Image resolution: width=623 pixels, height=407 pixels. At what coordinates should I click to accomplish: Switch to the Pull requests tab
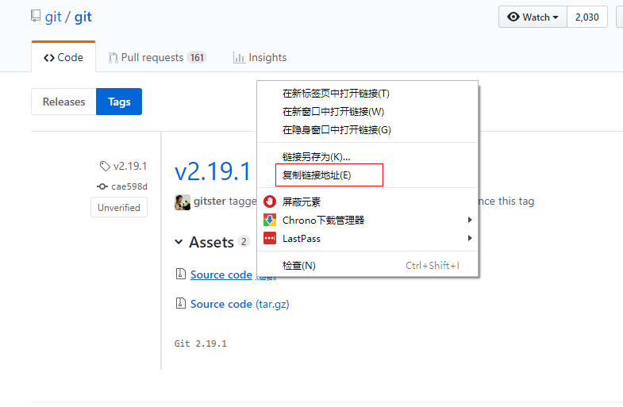[157, 57]
